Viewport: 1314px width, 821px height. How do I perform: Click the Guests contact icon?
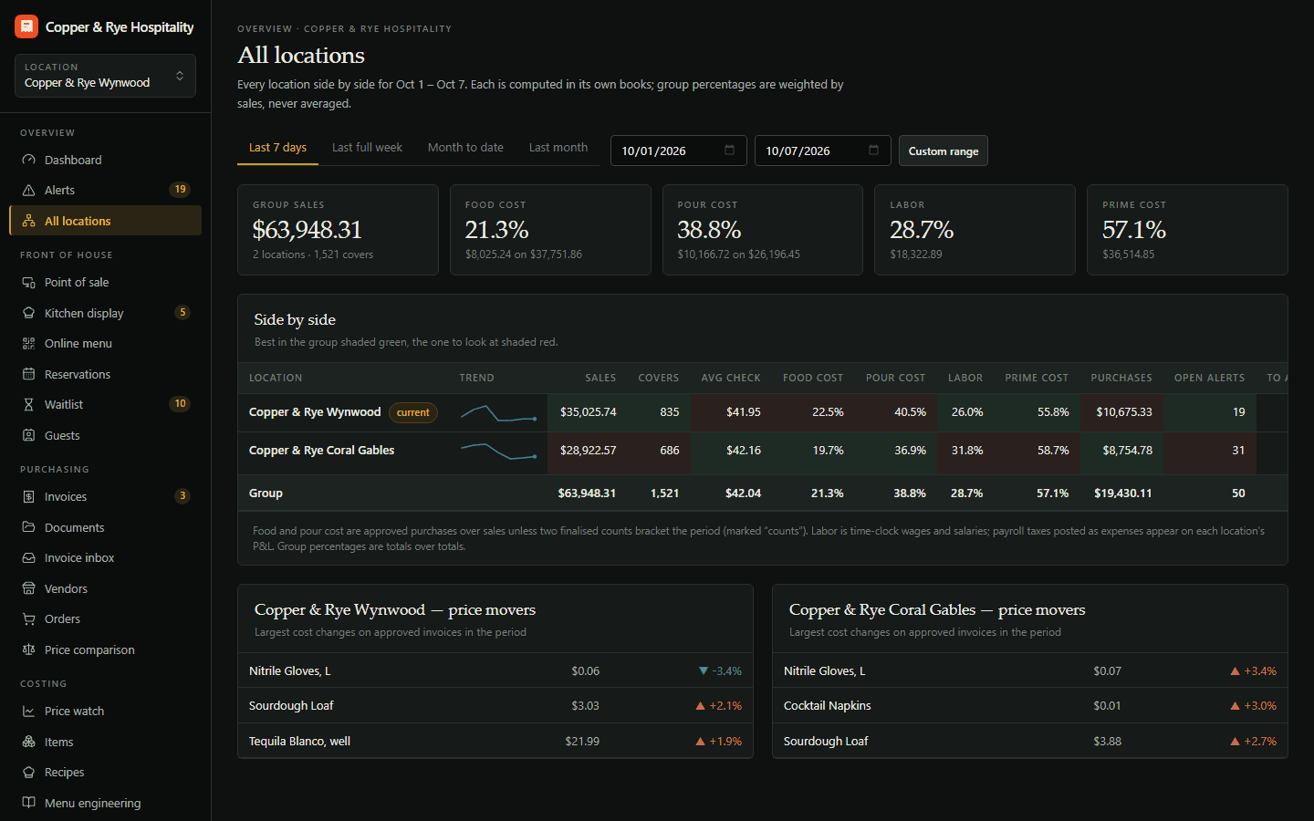(x=28, y=435)
